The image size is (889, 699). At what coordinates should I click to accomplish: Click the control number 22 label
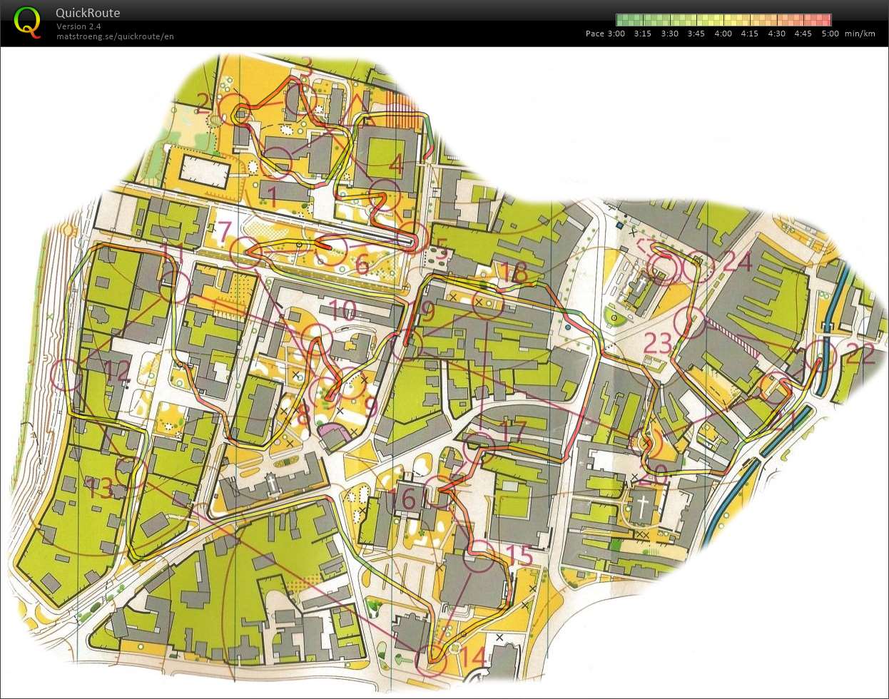859,354
